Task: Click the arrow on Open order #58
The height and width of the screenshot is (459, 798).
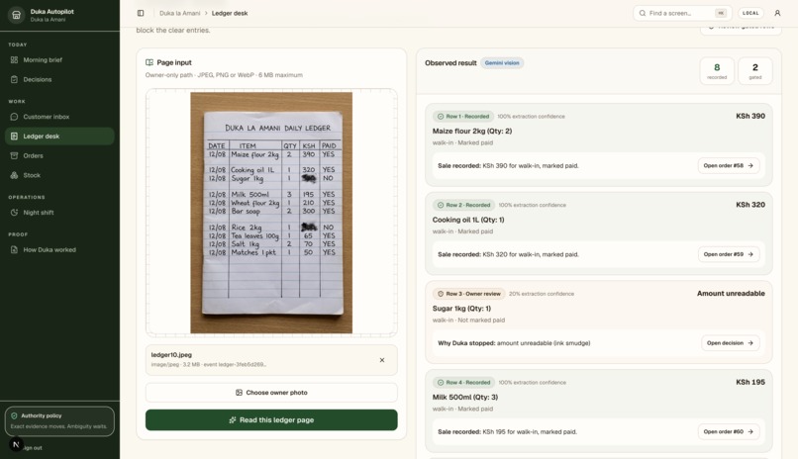Action: pos(750,166)
